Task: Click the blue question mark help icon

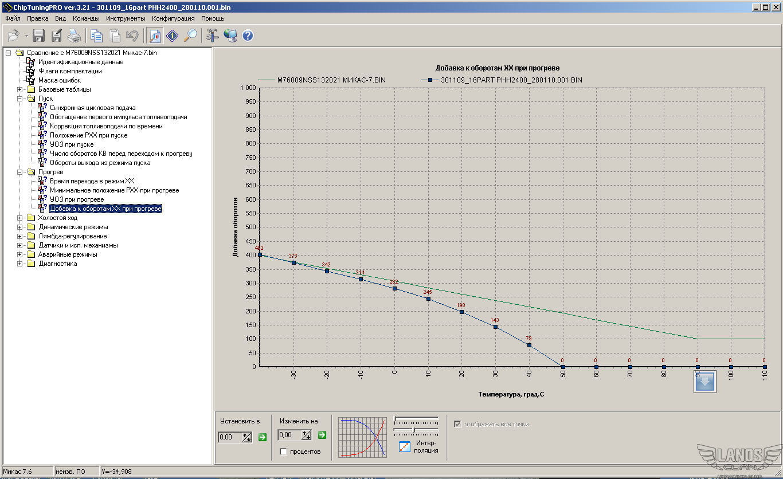Action: pos(248,36)
